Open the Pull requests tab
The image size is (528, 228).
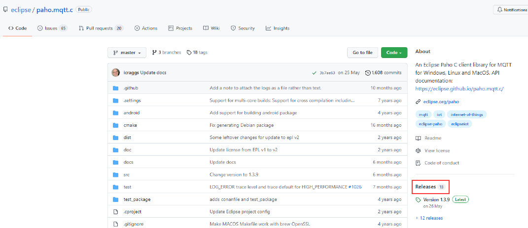pos(101,28)
